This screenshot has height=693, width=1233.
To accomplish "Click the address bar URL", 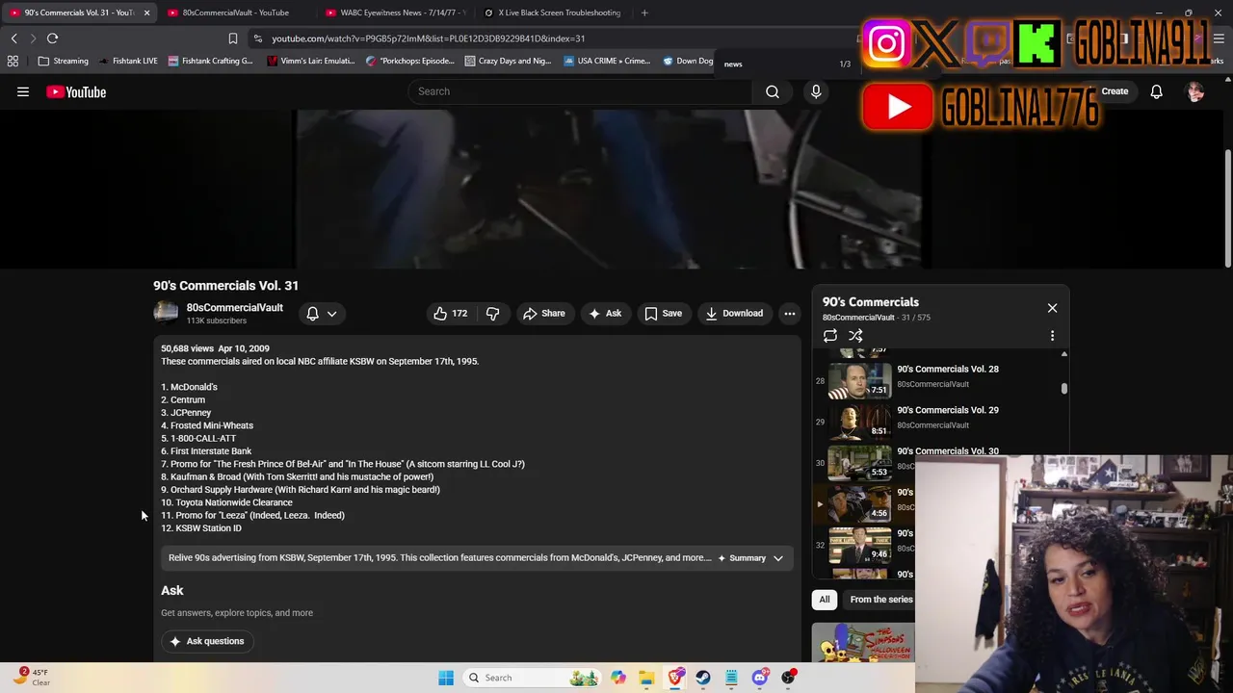I will 428,38.
